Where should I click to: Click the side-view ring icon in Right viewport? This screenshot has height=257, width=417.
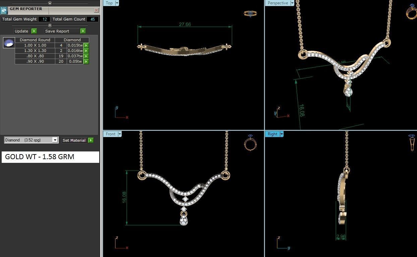[x=412, y=142]
